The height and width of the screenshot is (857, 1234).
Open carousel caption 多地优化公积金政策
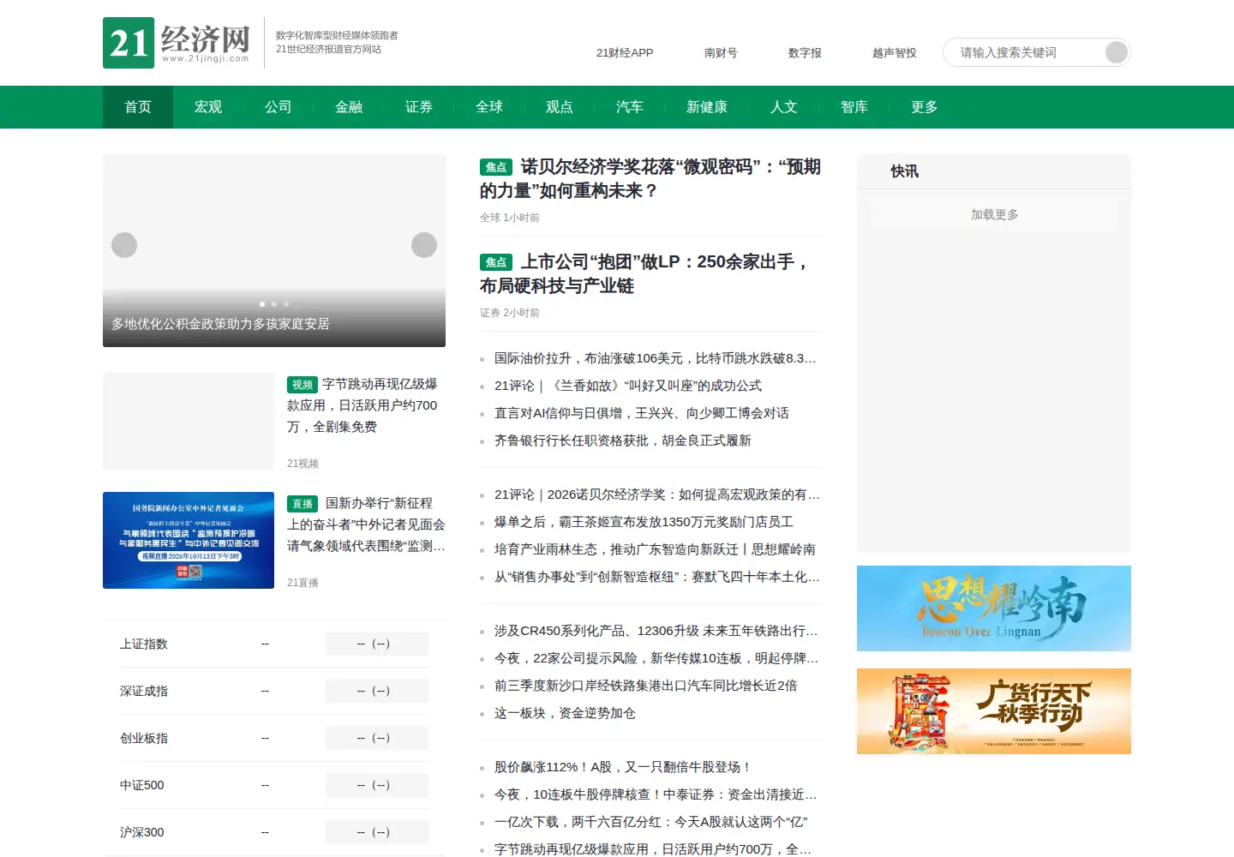(x=220, y=324)
